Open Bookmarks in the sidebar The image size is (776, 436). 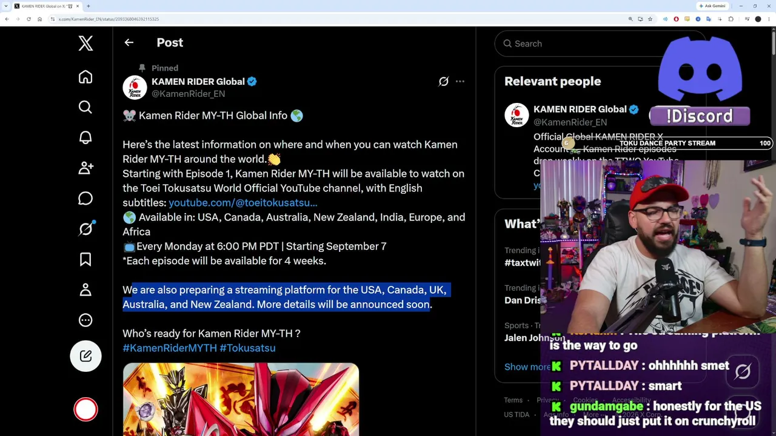click(x=85, y=259)
